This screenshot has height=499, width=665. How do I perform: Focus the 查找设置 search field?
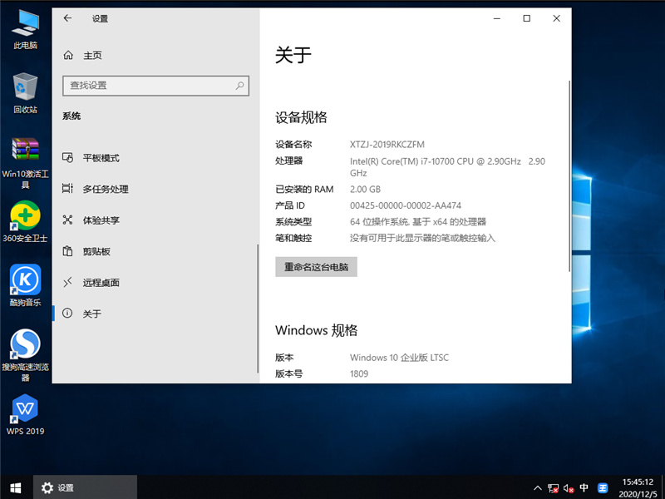point(155,86)
